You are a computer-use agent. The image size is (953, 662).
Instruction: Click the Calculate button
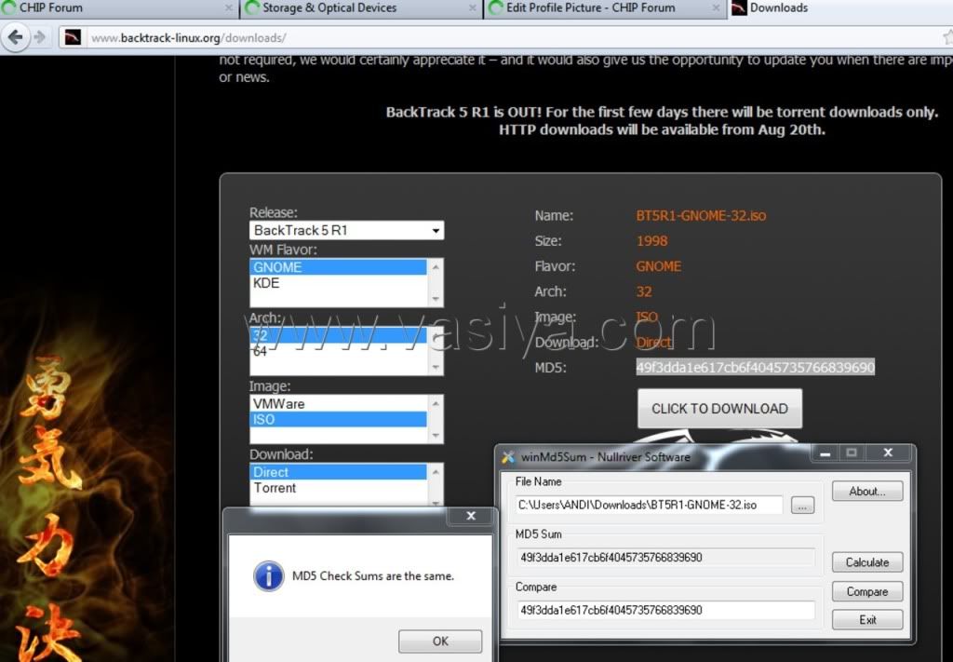coord(867,562)
